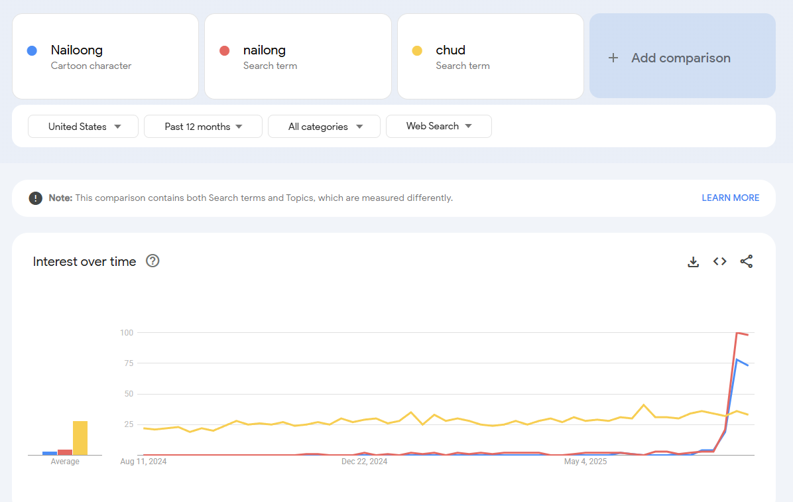Viewport: 793px width, 502px height.
Task: Click the warning note exclamation icon
Action: [x=35, y=198]
